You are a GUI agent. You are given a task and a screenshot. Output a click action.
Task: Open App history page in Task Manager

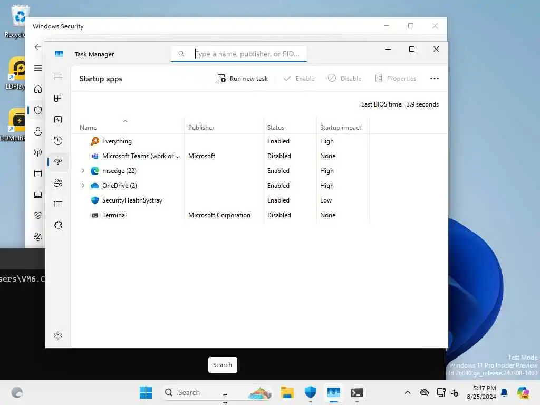[x=58, y=140]
